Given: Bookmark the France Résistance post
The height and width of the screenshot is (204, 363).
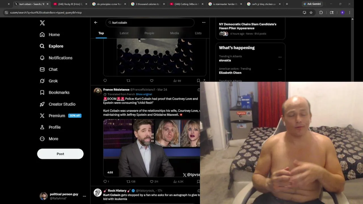Looking at the screenshot, I should (198, 182).
